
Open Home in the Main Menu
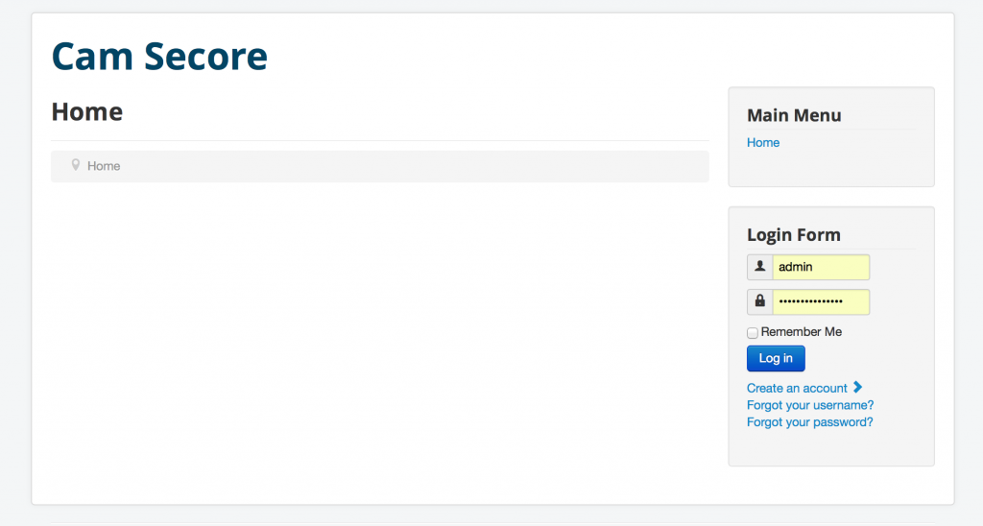coord(763,142)
